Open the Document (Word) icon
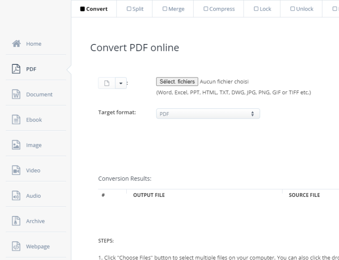 [16, 94]
